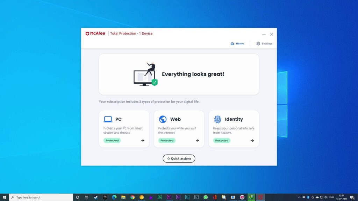Click the taskbar search box

pyautogui.click(x=41, y=198)
